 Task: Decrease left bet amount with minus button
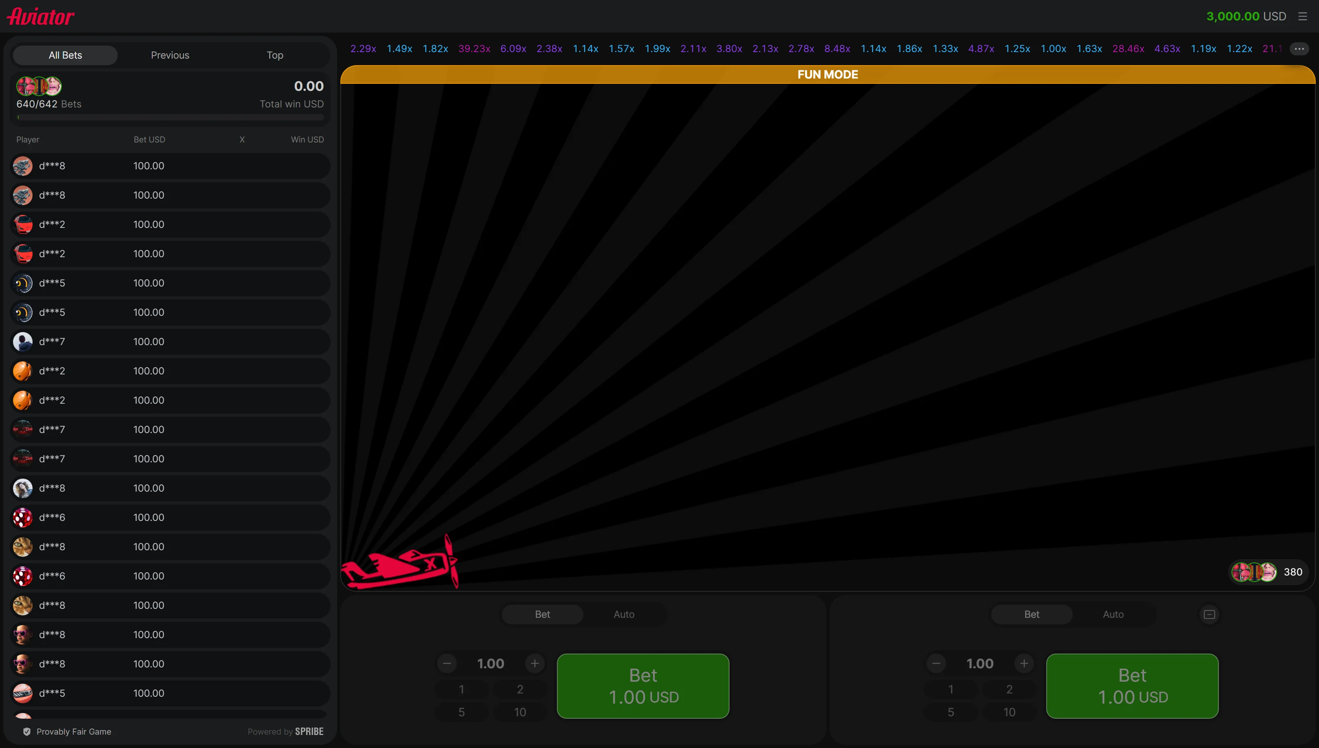pyautogui.click(x=447, y=664)
